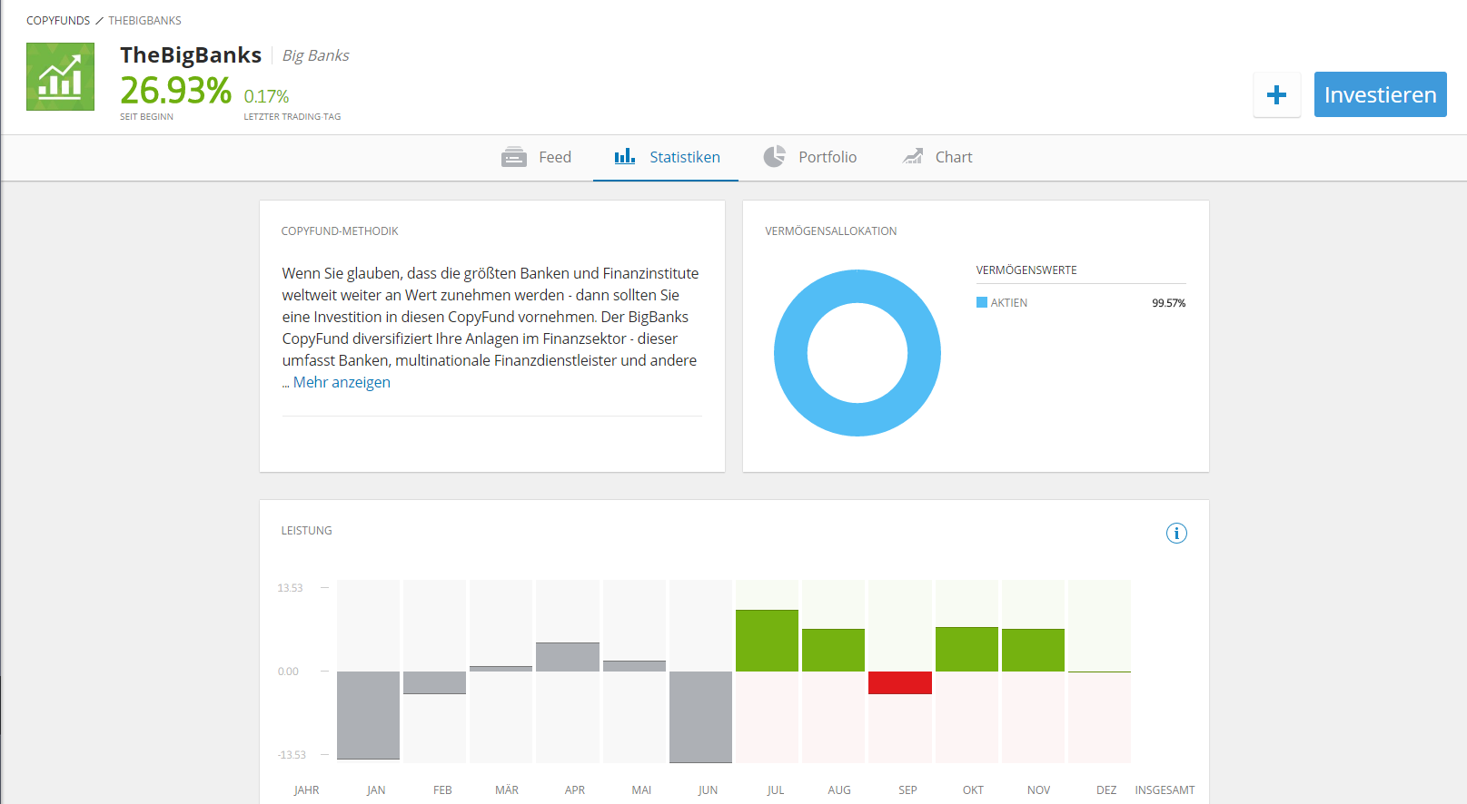Click the SEP red performance bar

click(x=900, y=682)
